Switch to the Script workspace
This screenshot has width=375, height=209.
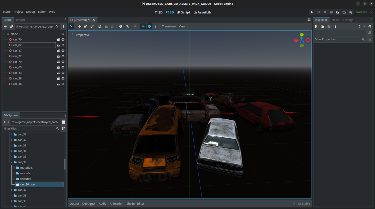[184, 12]
